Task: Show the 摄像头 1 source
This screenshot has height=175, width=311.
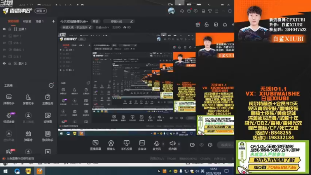Action: coord(4,50)
